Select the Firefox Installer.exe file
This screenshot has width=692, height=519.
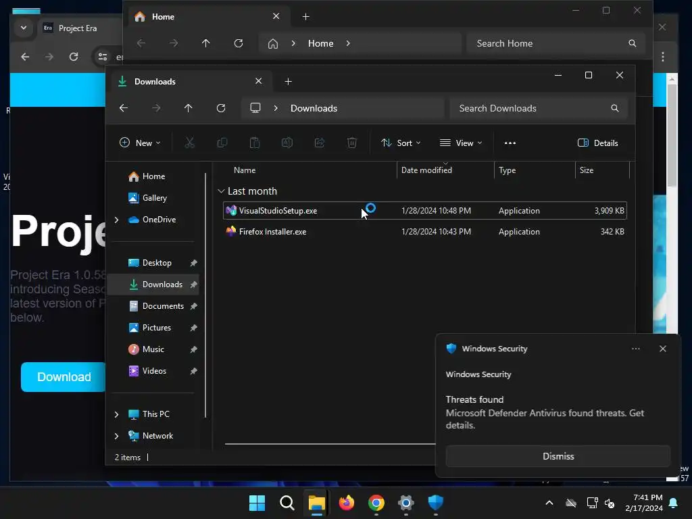point(424,232)
